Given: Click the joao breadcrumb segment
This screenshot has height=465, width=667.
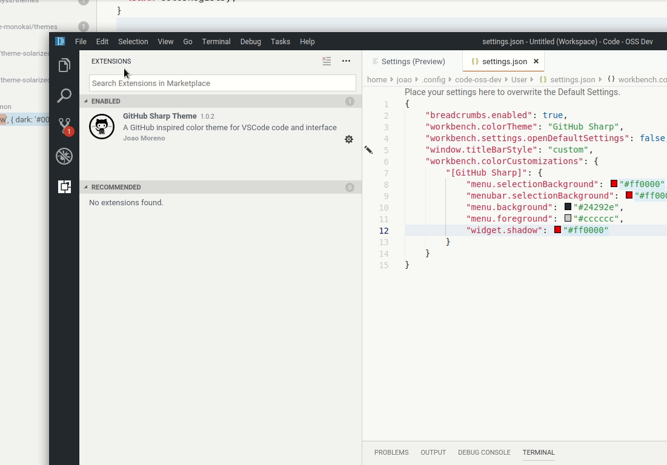Looking at the screenshot, I should tap(404, 80).
